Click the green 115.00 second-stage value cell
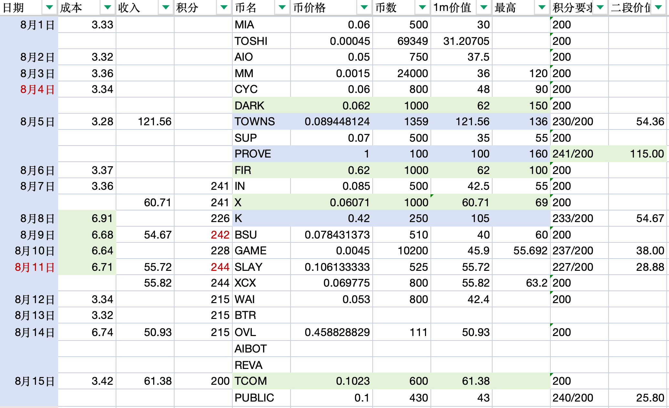This screenshot has height=408, width=669. tap(646, 154)
